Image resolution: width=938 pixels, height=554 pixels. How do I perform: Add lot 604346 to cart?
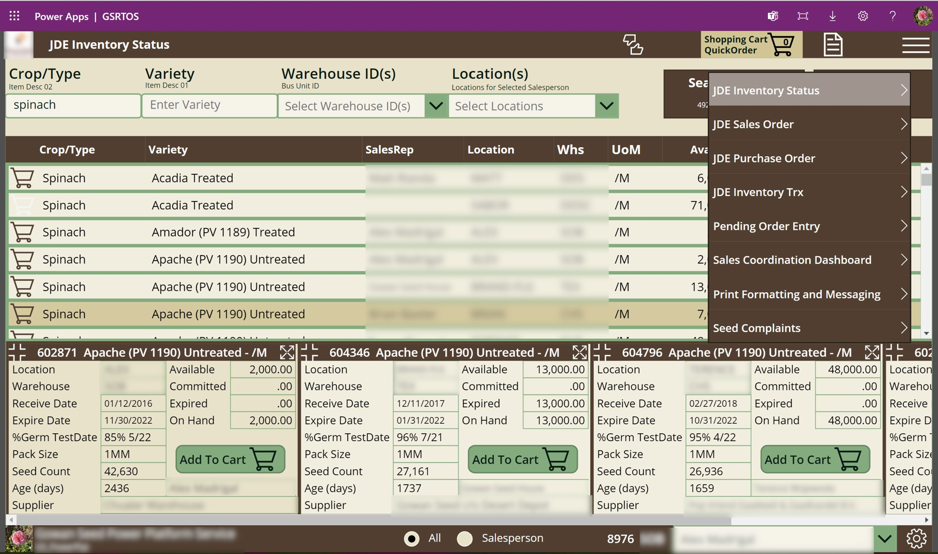[522, 460]
